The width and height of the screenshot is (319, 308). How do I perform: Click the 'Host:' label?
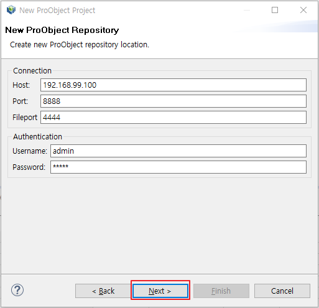[x=21, y=85]
